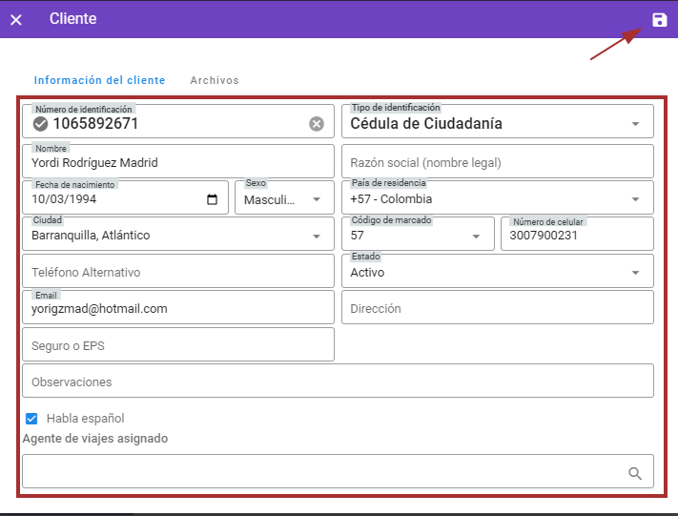
Task: Click the Nombre input field
Action: (x=177, y=163)
